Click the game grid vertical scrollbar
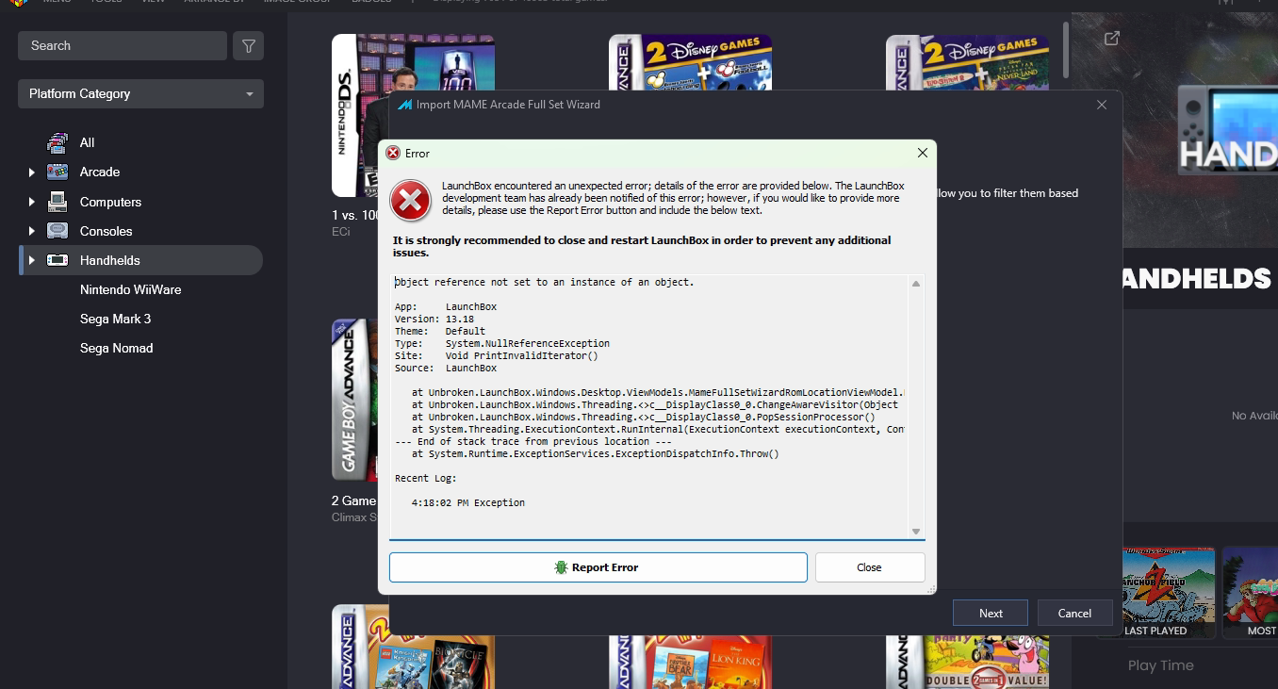Screen dimensions: 1278x689 (x=1066, y=51)
